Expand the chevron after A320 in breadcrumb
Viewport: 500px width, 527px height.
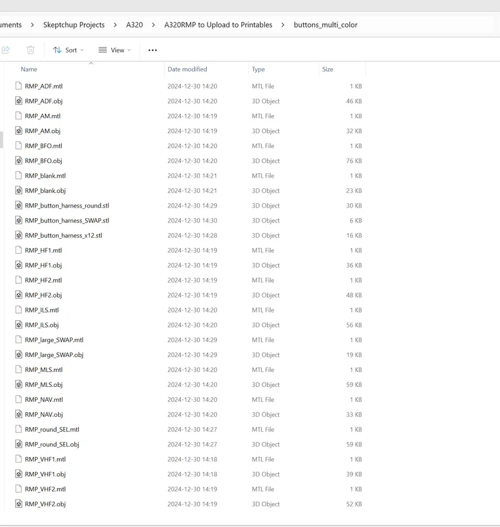tap(154, 25)
